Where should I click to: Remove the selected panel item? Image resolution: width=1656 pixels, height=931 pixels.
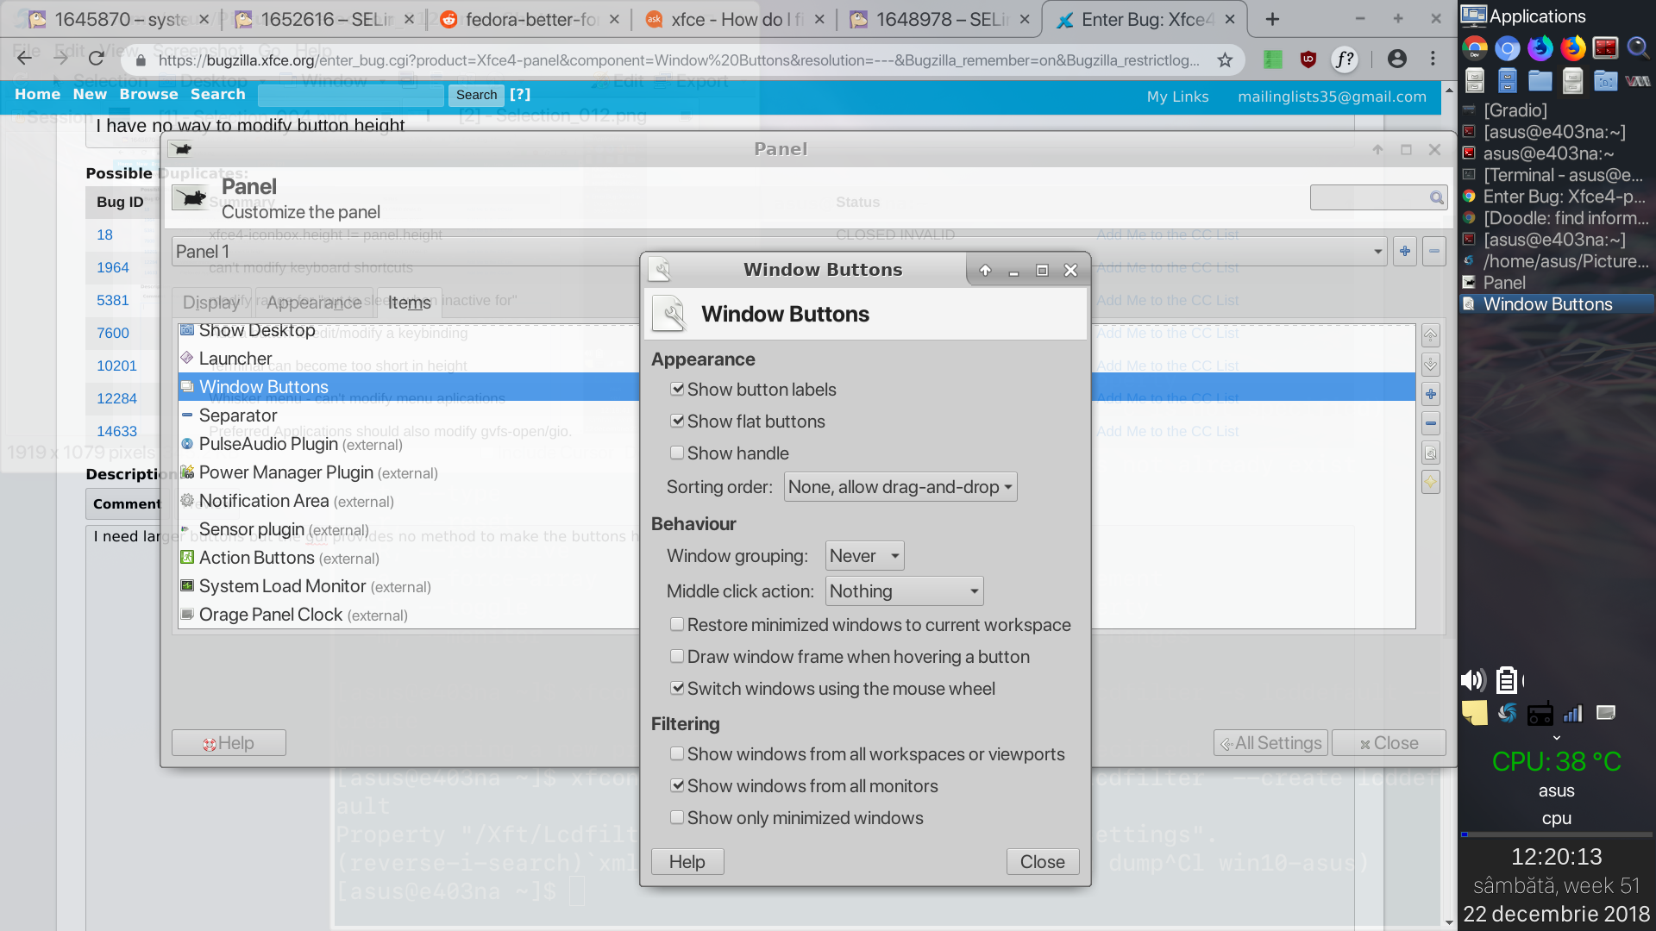1430,423
